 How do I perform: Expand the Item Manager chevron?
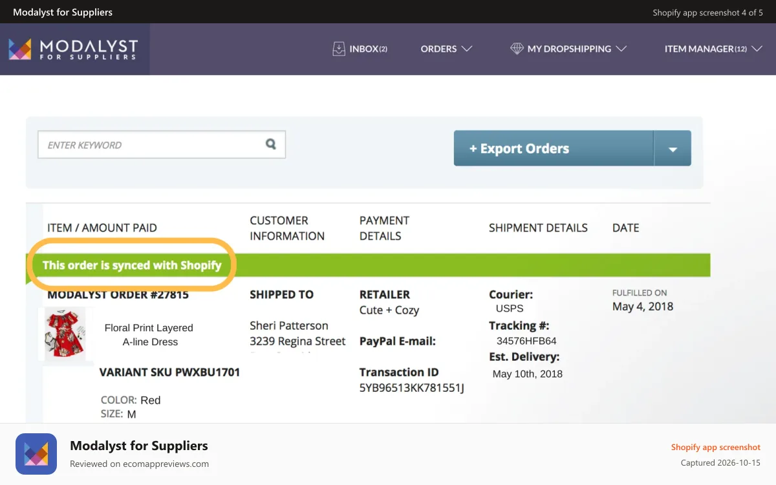(757, 48)
